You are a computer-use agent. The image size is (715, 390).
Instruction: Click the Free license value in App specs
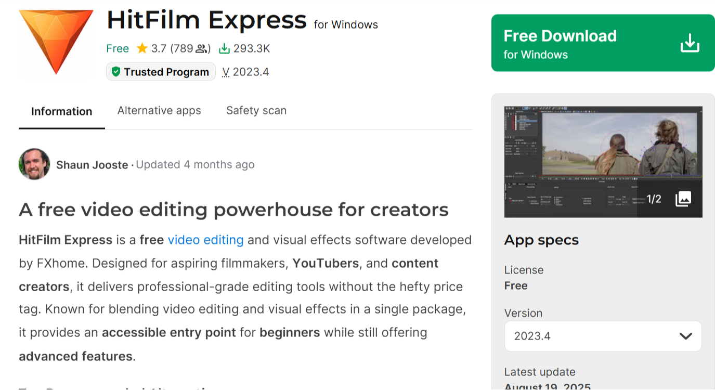516,285
